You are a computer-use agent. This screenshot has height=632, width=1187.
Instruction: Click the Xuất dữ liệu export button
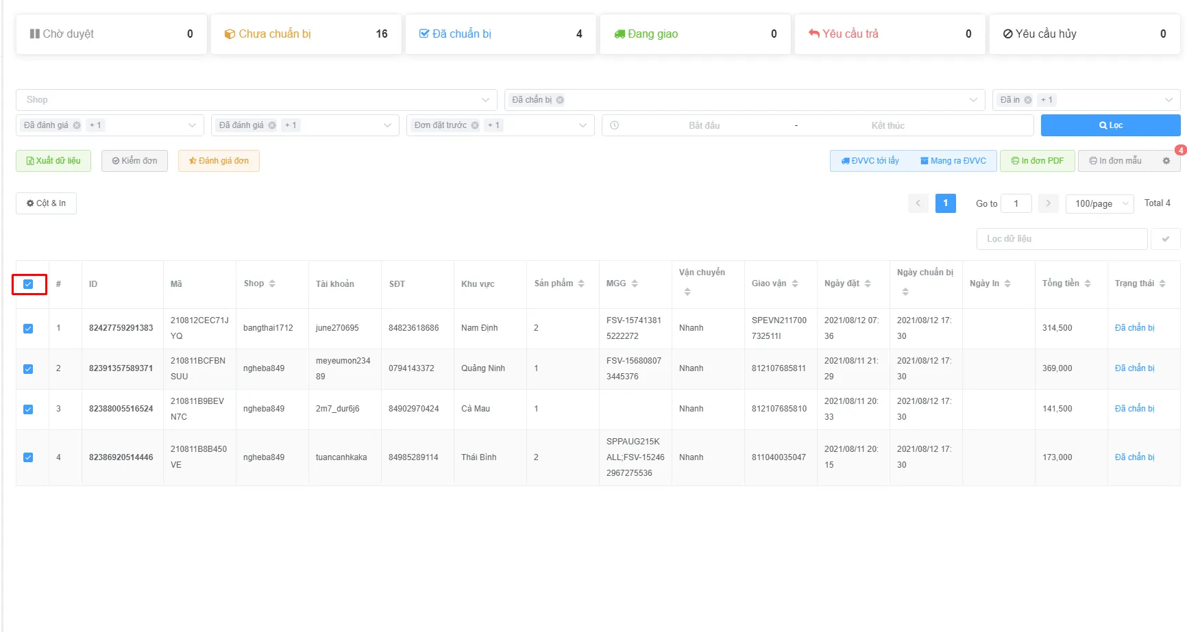point(53,161)
